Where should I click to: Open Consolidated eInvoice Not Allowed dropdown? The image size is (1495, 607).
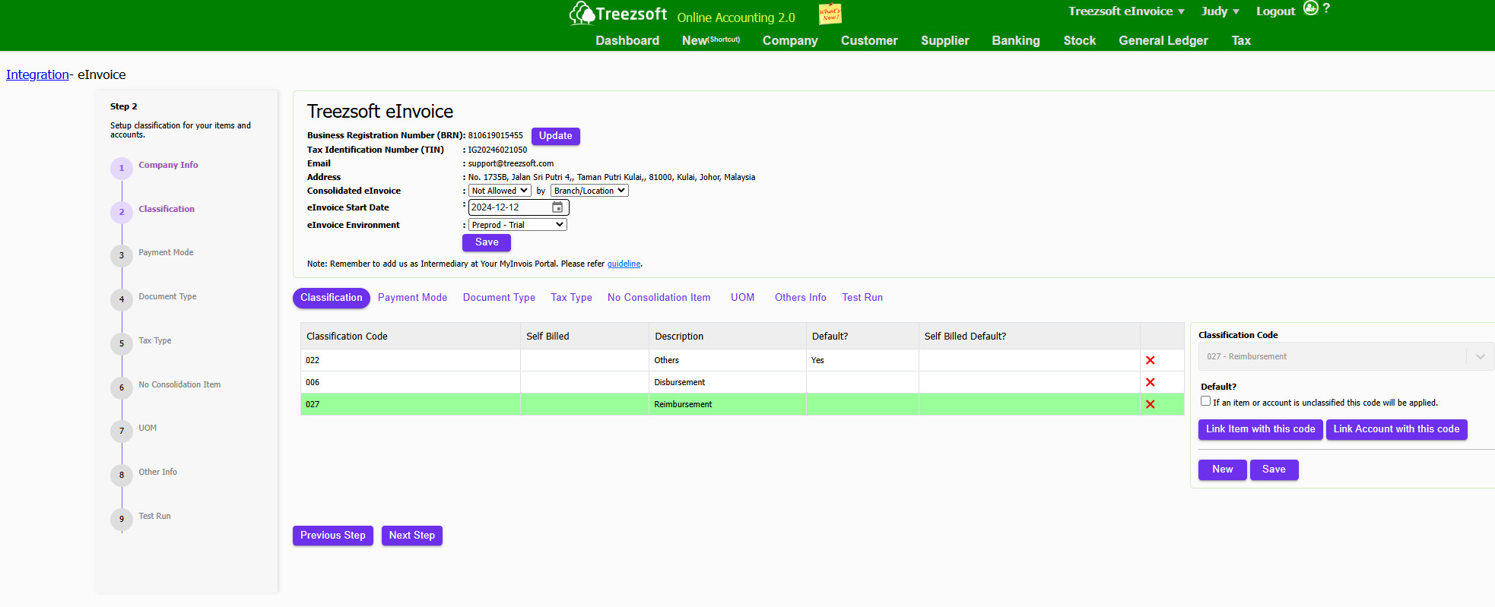(x=500, y=191)
